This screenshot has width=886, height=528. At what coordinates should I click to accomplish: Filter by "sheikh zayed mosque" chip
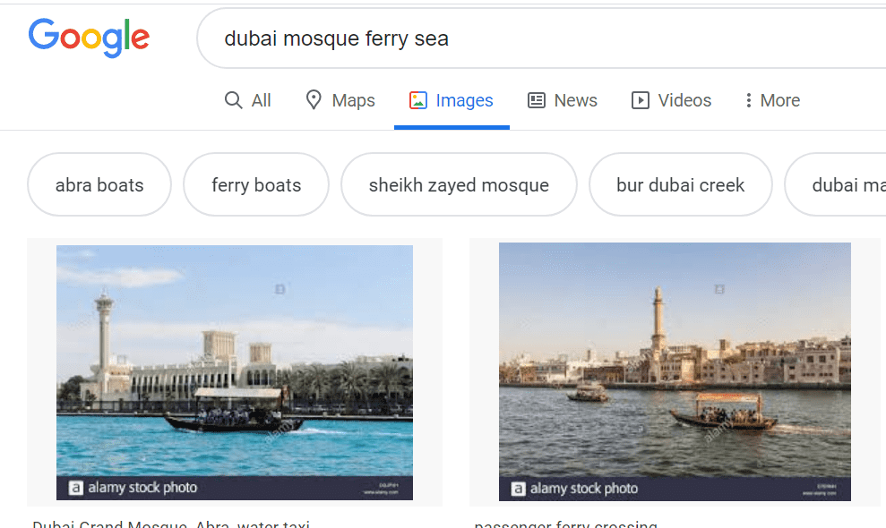click(x=459, y=185)
